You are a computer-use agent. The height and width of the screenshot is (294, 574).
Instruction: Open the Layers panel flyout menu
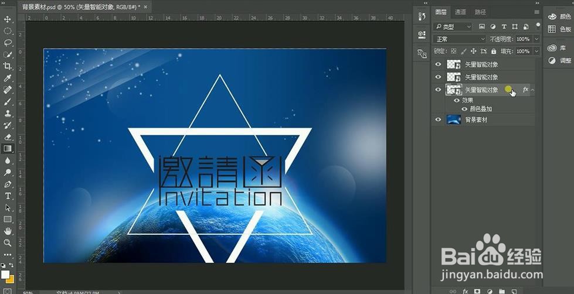(x=536, y=12)
